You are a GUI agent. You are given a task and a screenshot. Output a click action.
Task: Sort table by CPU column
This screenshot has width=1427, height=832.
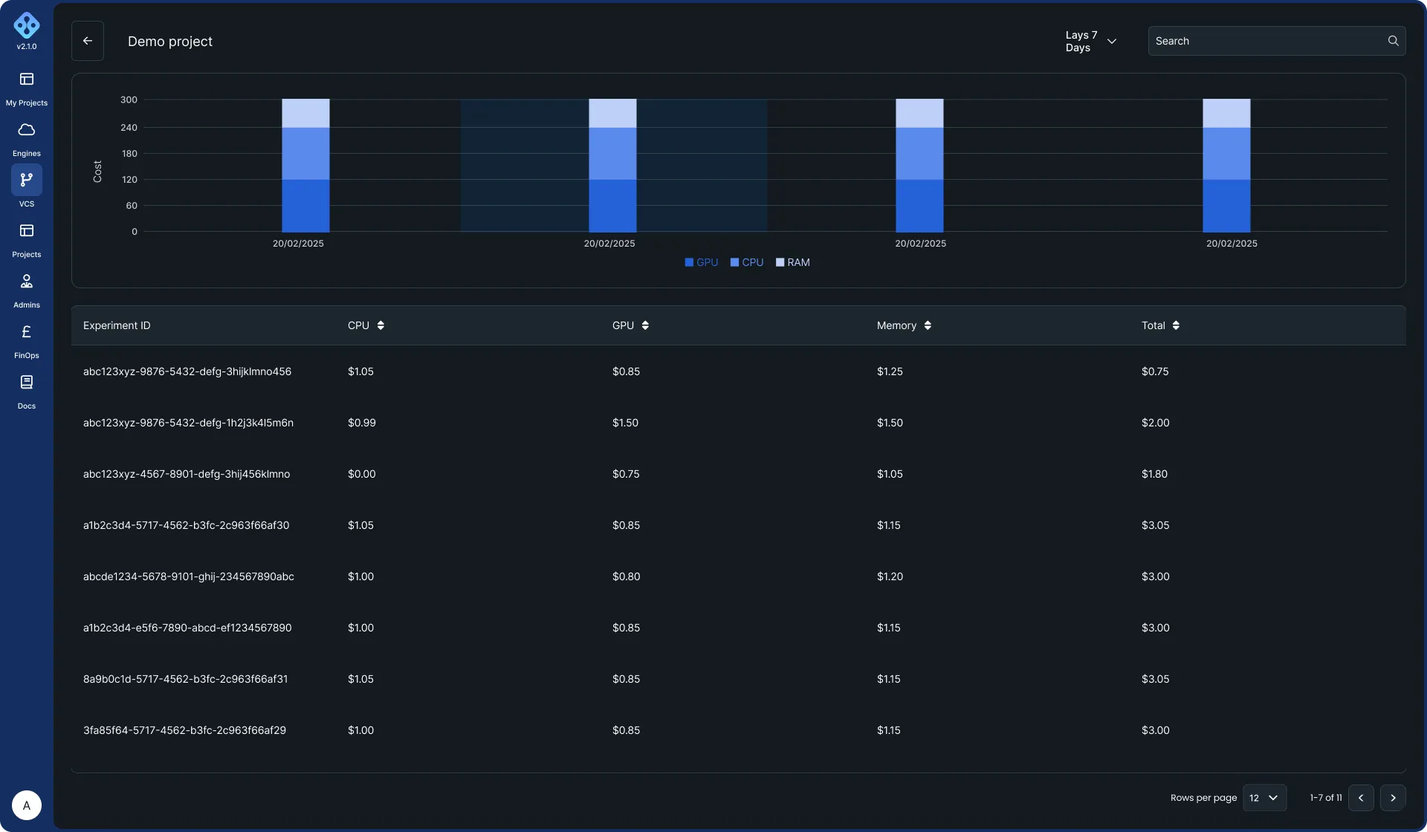[x=381, y=325]
